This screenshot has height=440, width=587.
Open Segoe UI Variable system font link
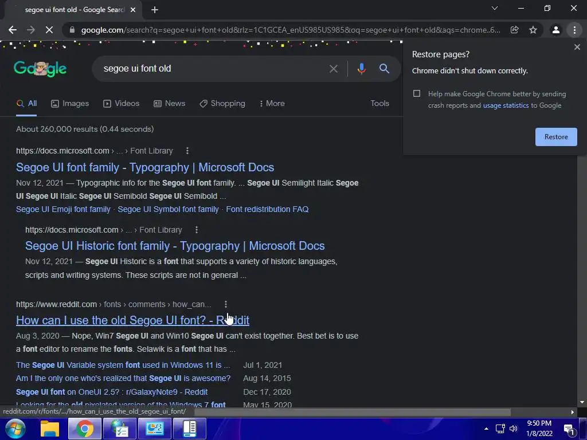(x=123, y=365)
